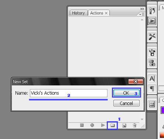Screen dimensions: 164x139
Task: Click in the Name field containing Vicki's Actions
Action: [x=69, y=93]
